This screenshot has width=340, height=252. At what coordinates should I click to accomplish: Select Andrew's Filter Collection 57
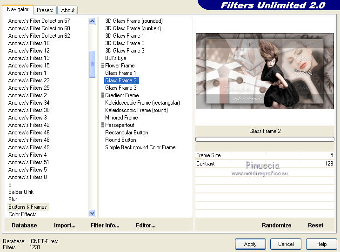tap(39, 21)
